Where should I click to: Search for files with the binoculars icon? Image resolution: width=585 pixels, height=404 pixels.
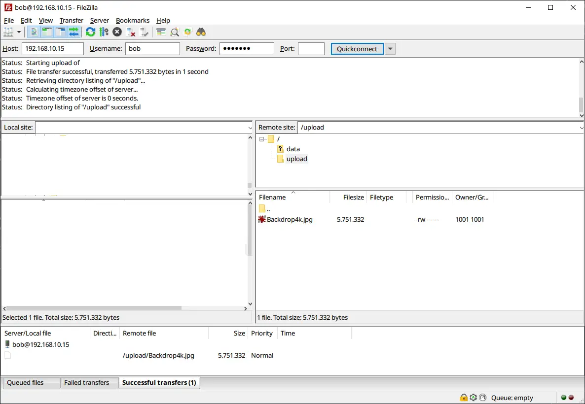pos(201,32)
